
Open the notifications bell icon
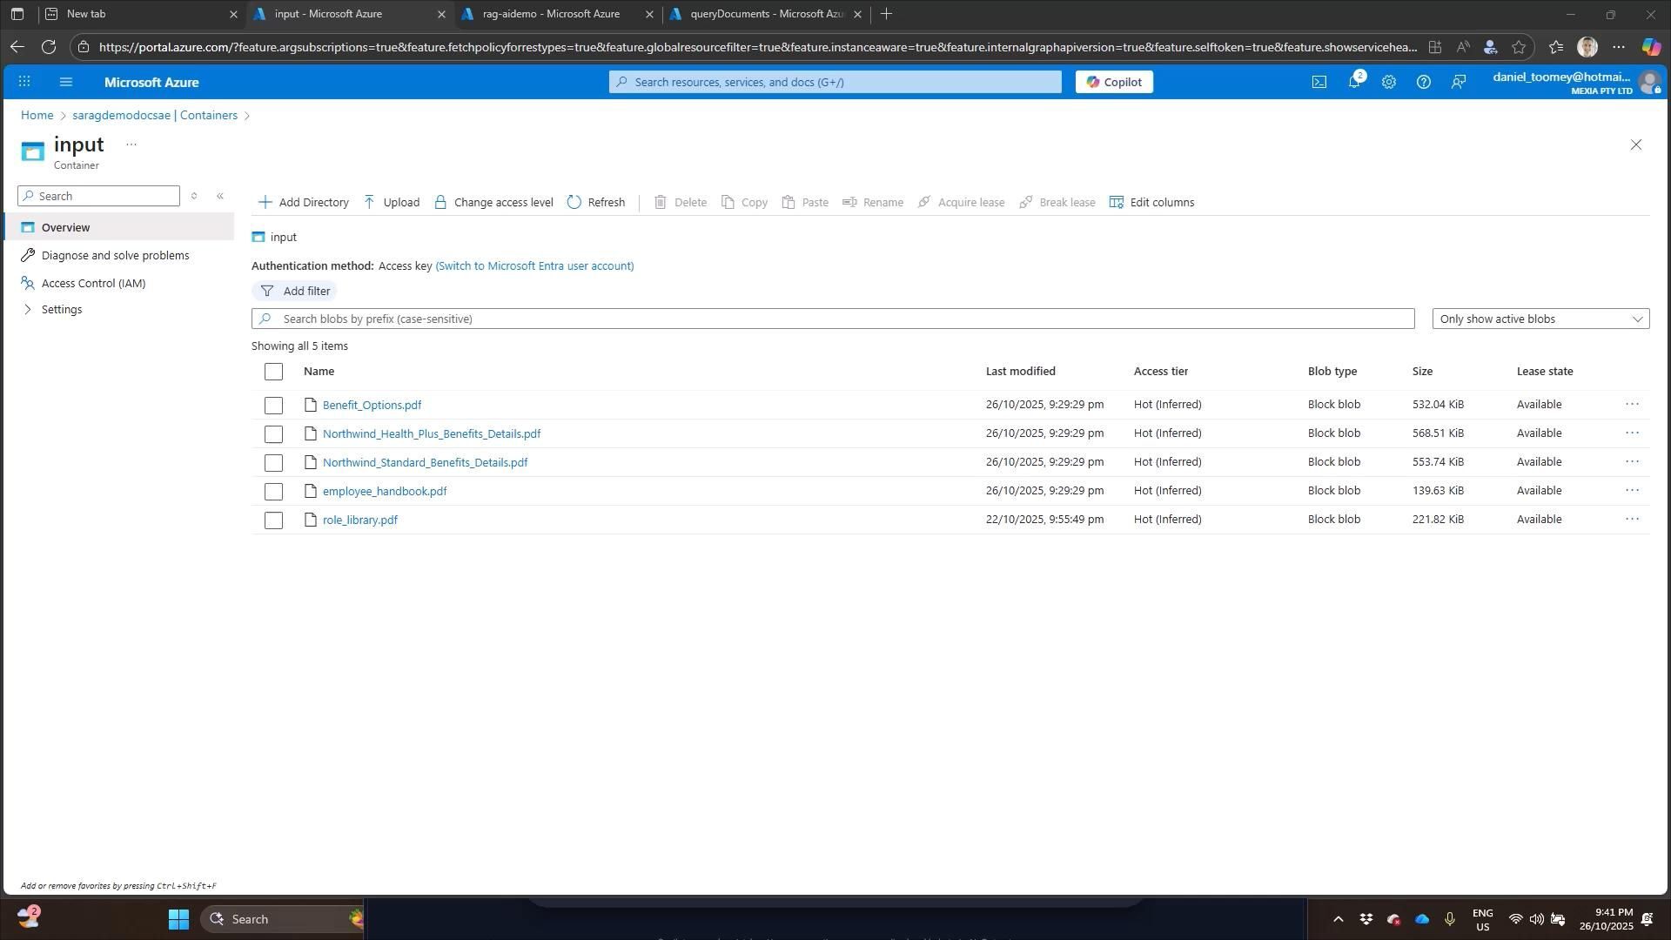tap(1354, 82)
